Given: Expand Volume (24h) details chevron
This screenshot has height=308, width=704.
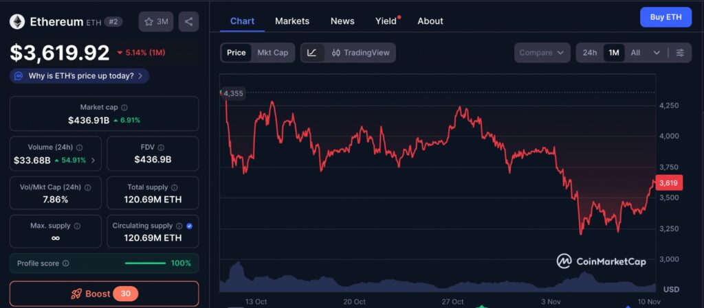Looking at the screenshot, I should click(93, 161).
